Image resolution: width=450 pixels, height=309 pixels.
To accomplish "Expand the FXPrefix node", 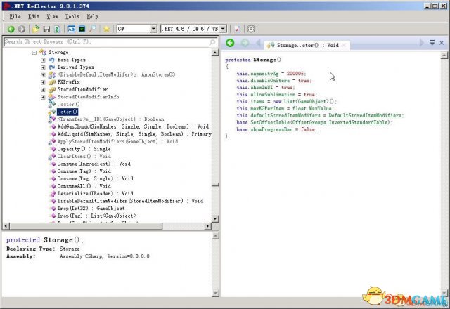I will (x=43, y=82).
